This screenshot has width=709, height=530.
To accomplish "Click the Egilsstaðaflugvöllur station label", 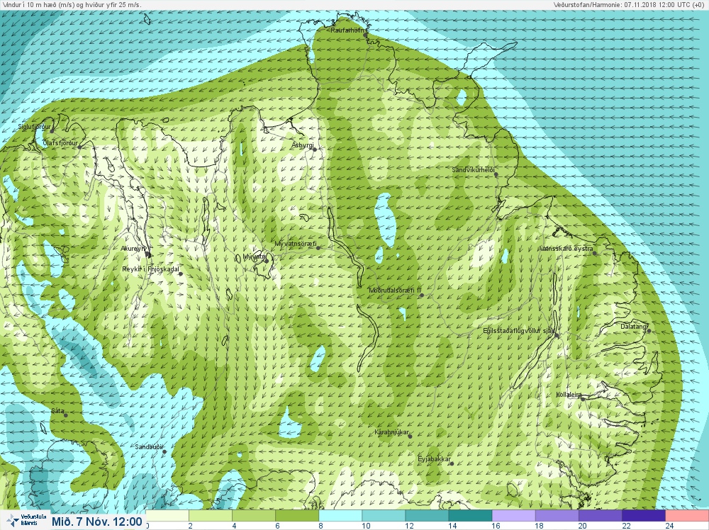I will [x=519, y=331].
